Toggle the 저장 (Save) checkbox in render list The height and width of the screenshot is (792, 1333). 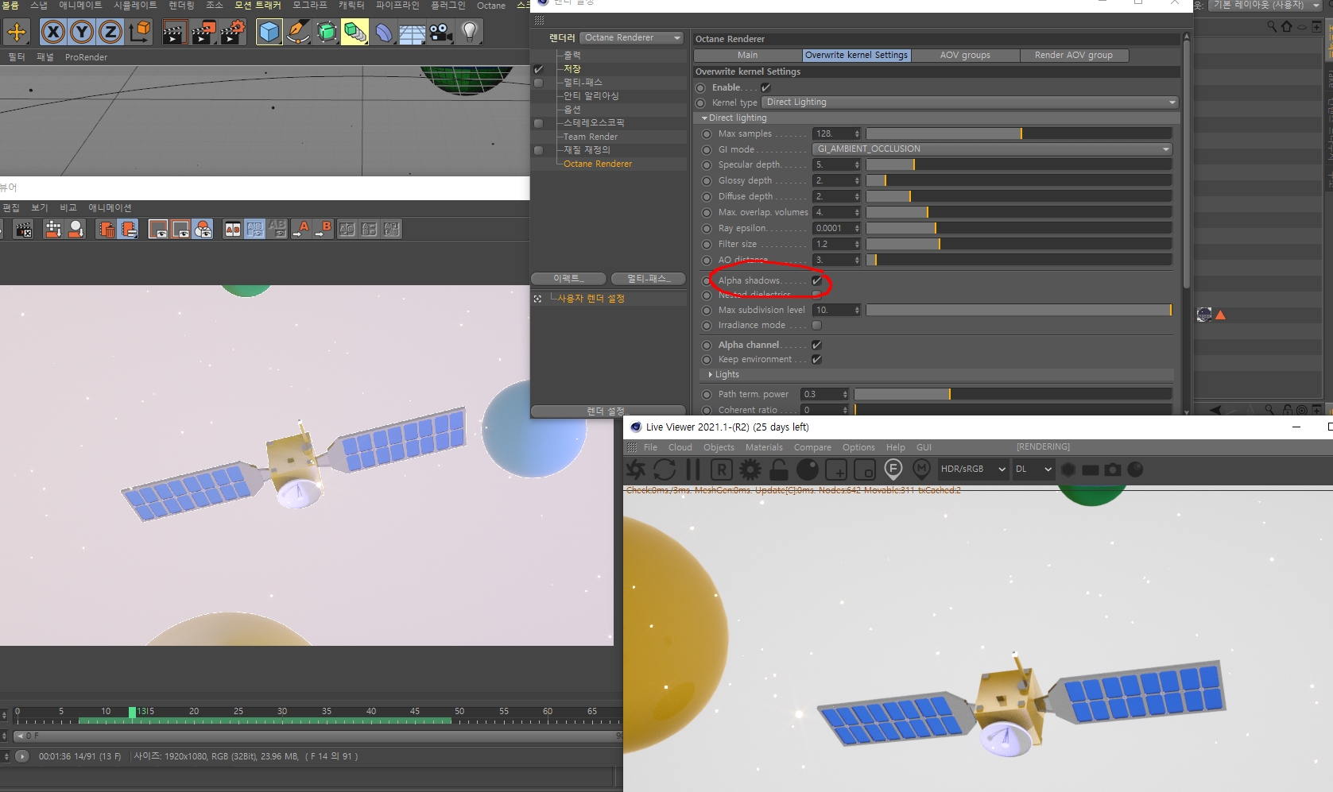[539, 69]
